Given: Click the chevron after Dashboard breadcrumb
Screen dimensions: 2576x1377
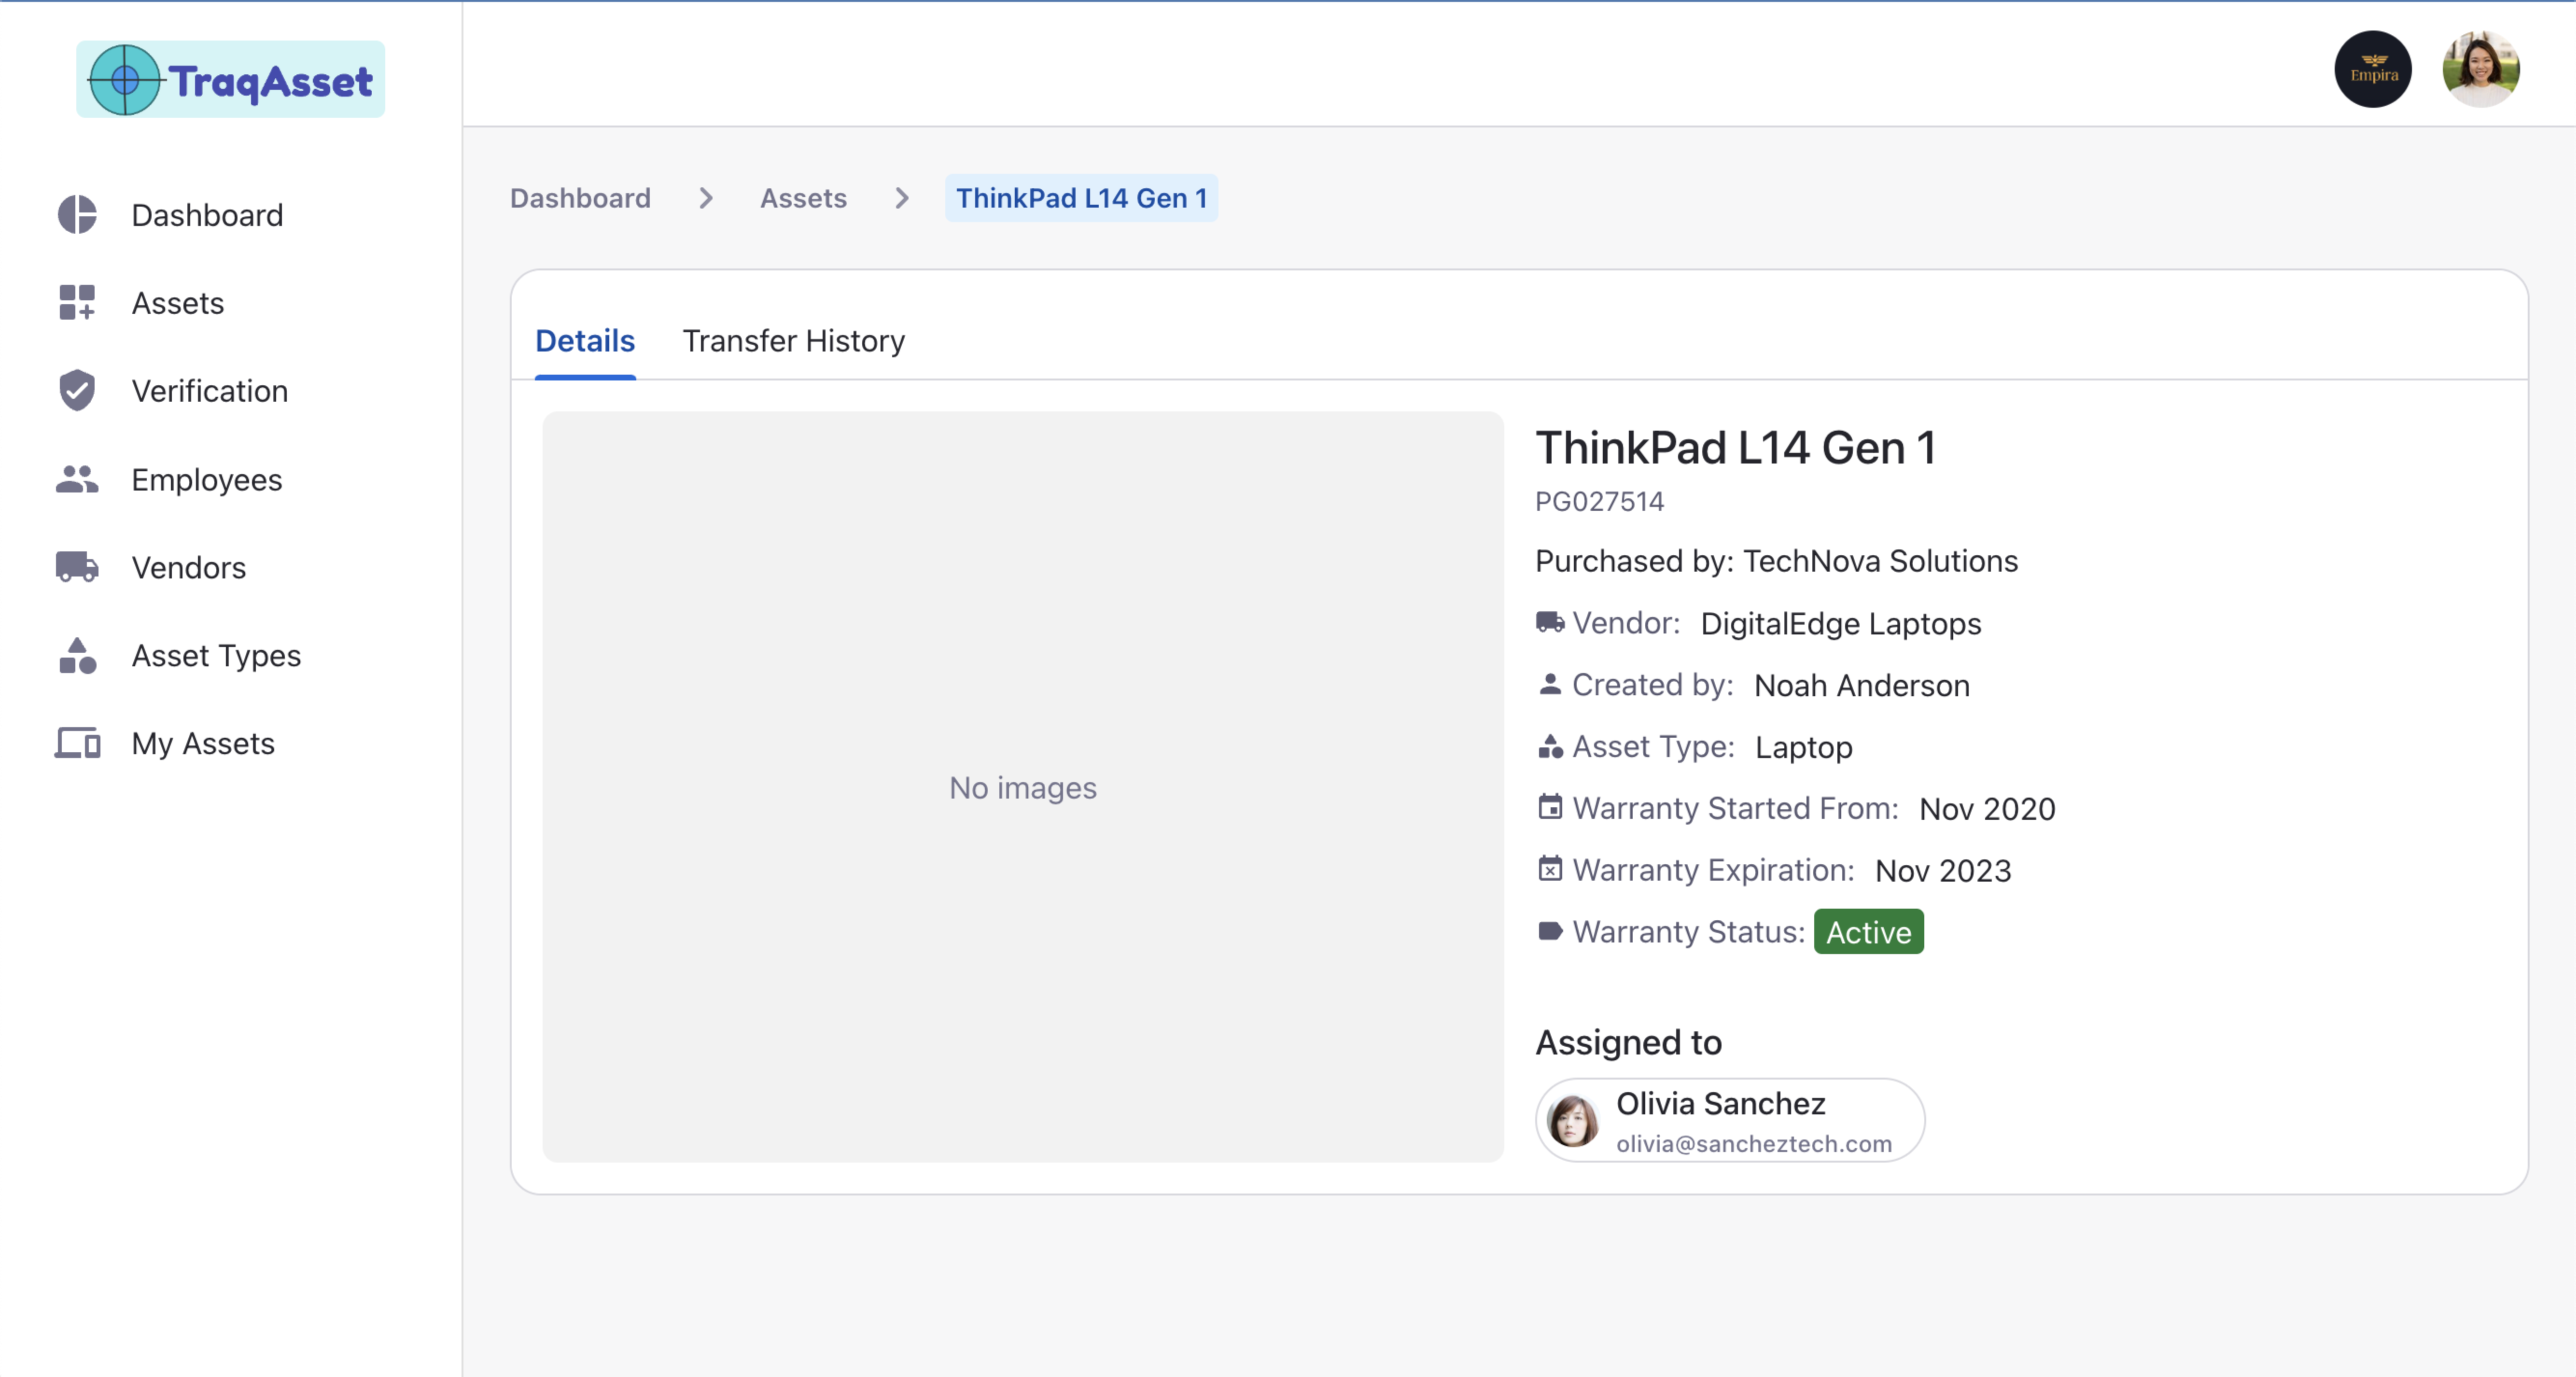Looking at the screenshot, I should point(706,198).
